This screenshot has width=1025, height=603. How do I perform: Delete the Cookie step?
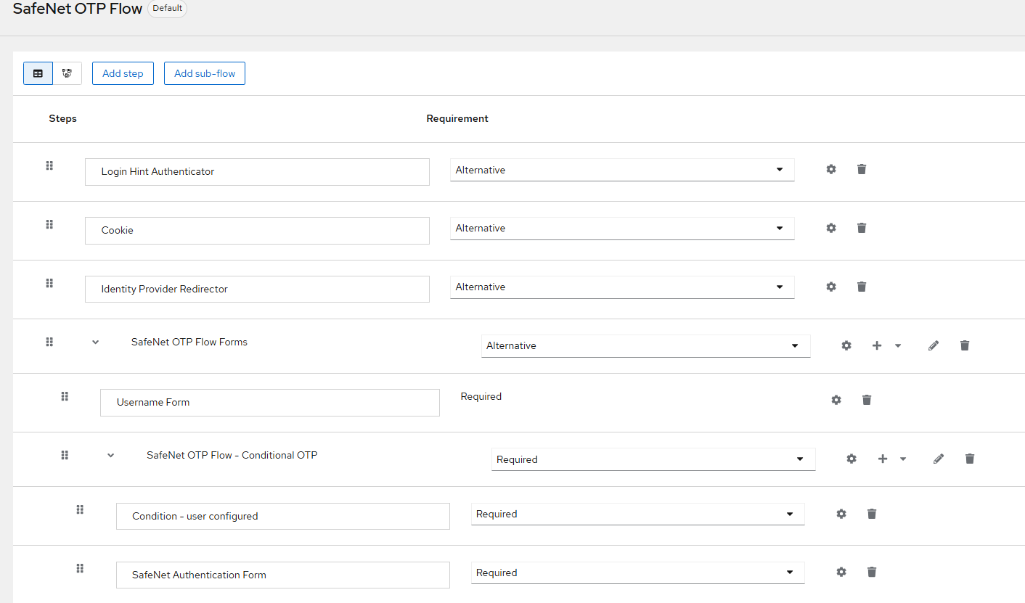862,228
